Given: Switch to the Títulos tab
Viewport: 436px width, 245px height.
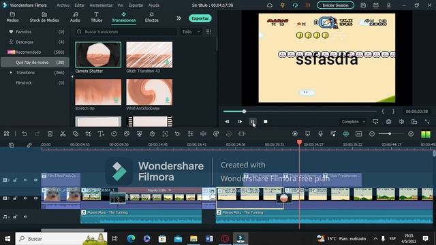Looking at the screenshot, I should point(96,17).
